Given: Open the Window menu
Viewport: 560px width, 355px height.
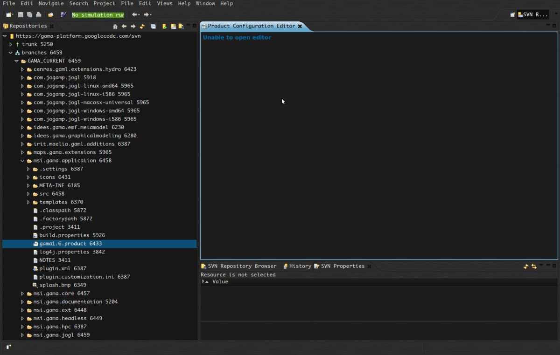Looking at the screenshot, I should 205,3.
